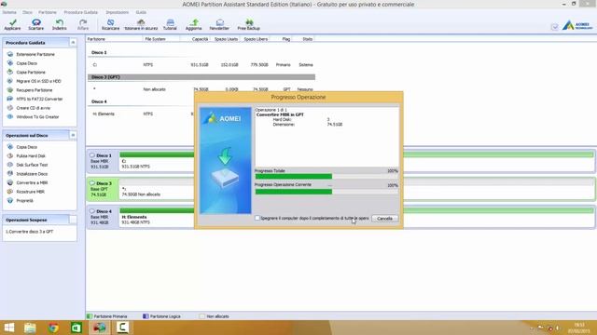
Task: Open Recupero Partizione wizard
Action: (34, 90)
